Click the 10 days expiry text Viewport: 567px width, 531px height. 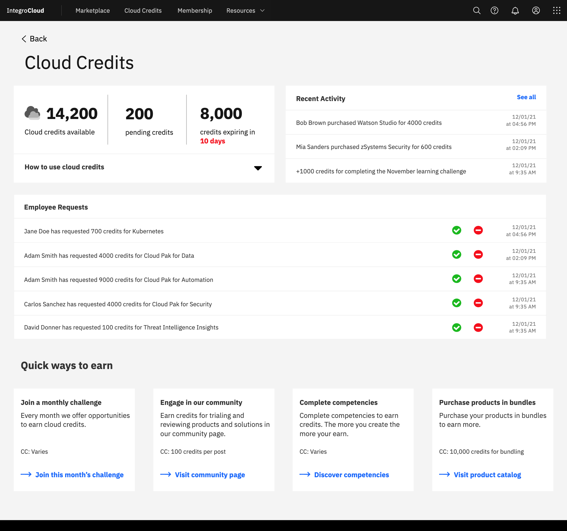pos(212,141)
